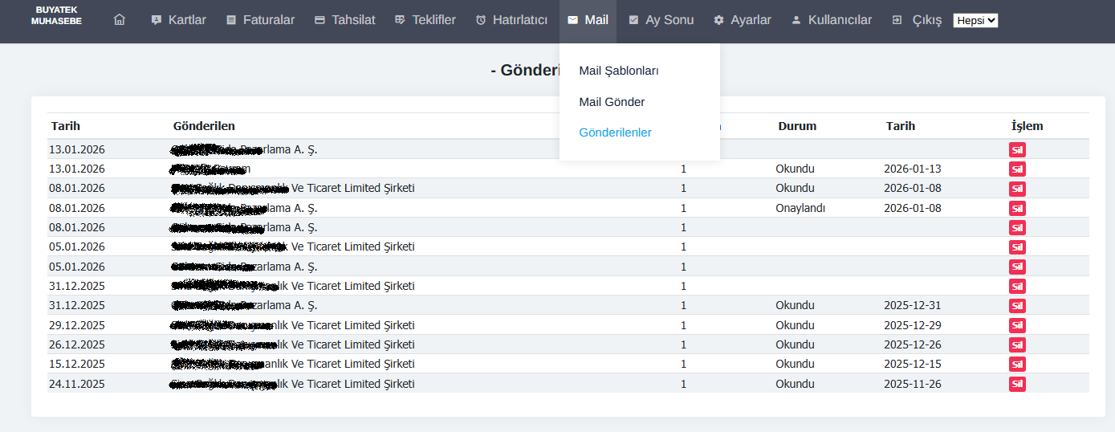The height and width of the screenshot is (432, 1115).
Task: Click the home icon in navbar
Action: [120, 20]
